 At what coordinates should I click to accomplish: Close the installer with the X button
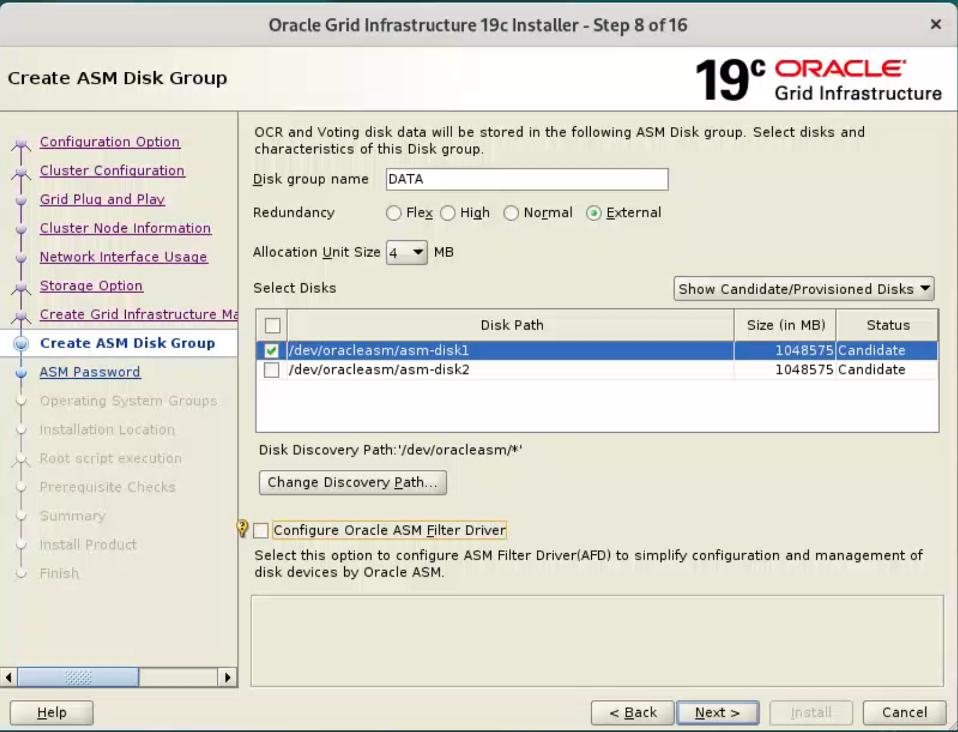coord(936,24)
